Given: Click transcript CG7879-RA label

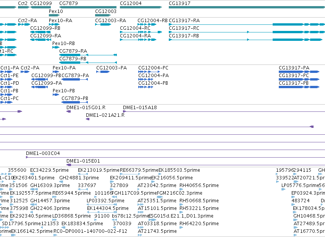Looking at the screenshot, I should click(73, 51).
